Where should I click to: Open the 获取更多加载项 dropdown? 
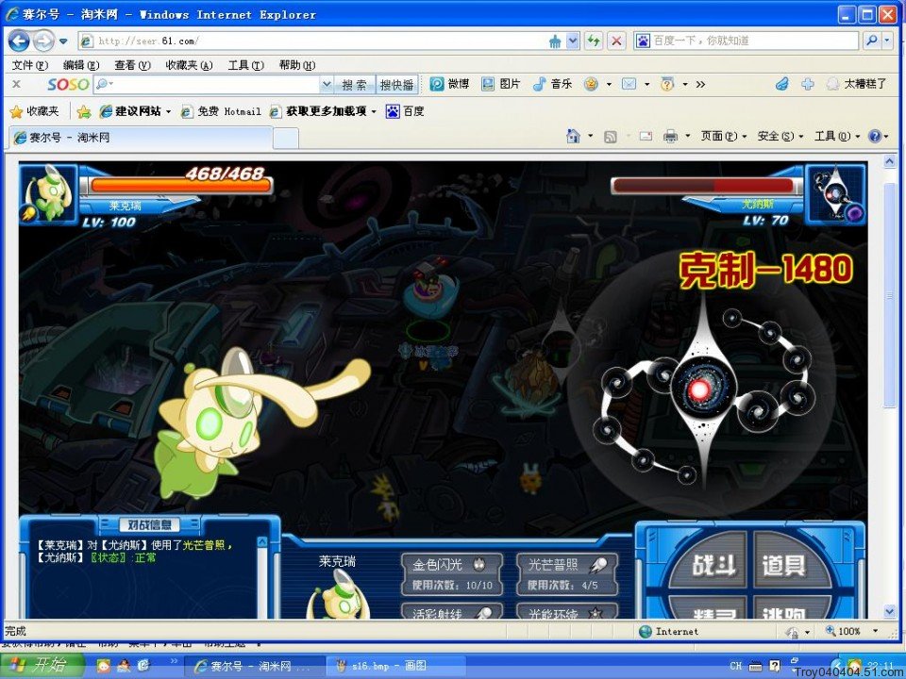[x=323, y=111]
